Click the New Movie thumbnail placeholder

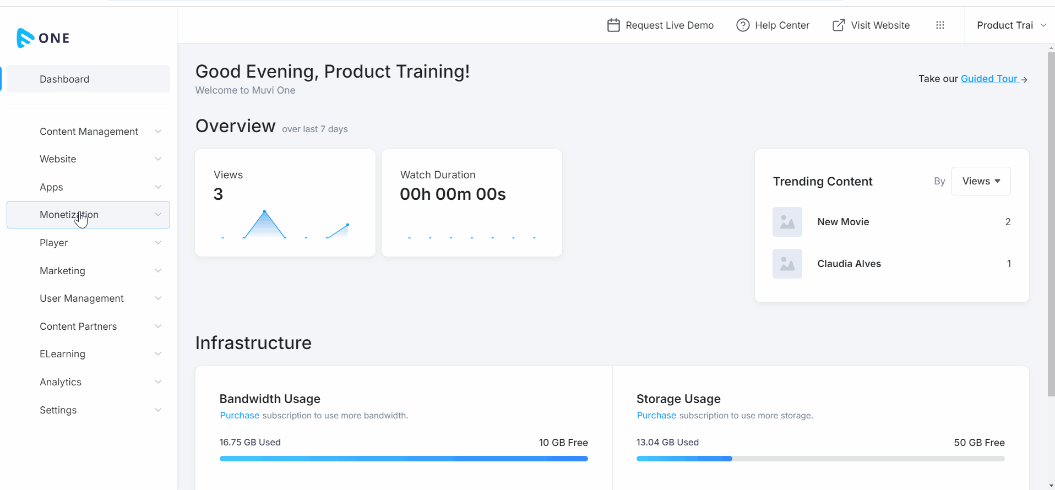(787, 222)
